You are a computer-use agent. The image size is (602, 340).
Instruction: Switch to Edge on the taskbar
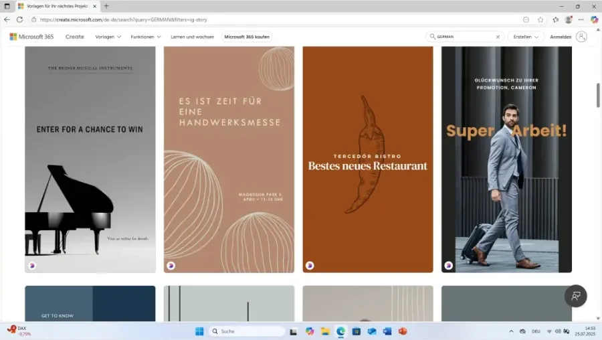pos(340,331)
